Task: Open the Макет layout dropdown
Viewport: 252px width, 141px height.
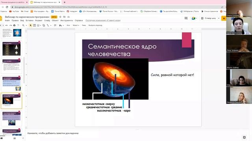Action: pos(76,25)
